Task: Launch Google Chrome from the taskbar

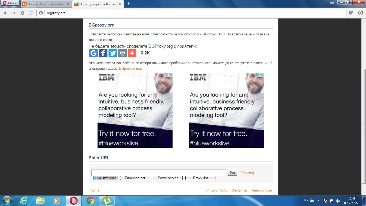Action: pyautogui.click(x=90, y=201)
